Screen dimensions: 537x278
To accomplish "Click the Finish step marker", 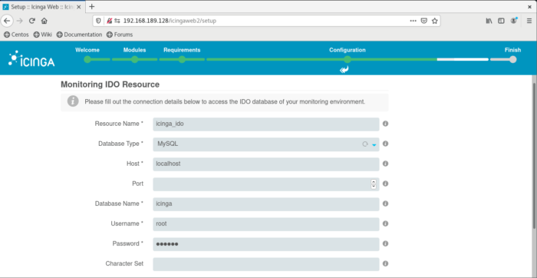I will (512, 59).
